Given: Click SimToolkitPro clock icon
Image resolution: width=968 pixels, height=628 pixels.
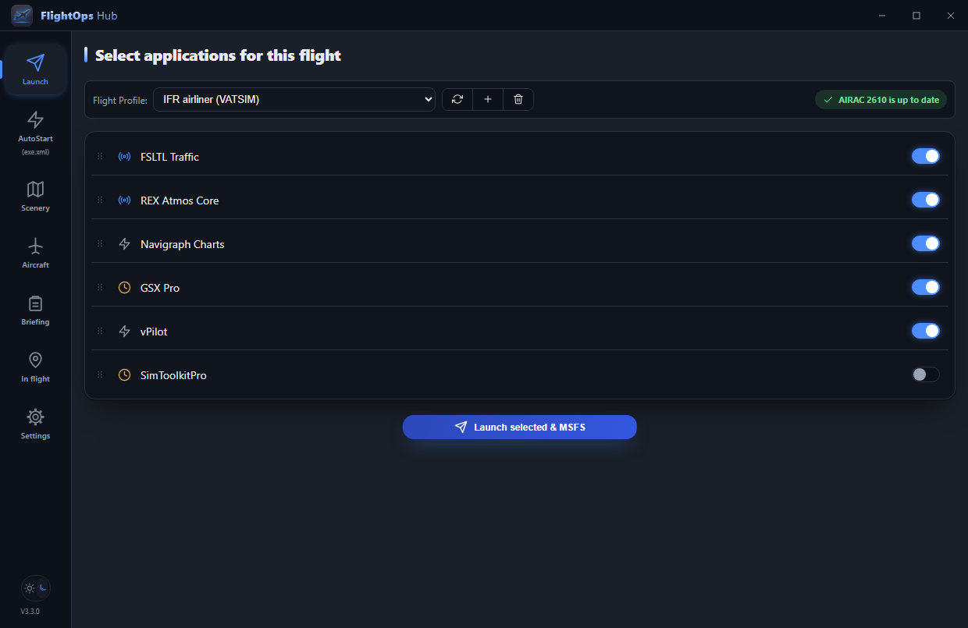Looking at the screenshot, I should (124, 375).
